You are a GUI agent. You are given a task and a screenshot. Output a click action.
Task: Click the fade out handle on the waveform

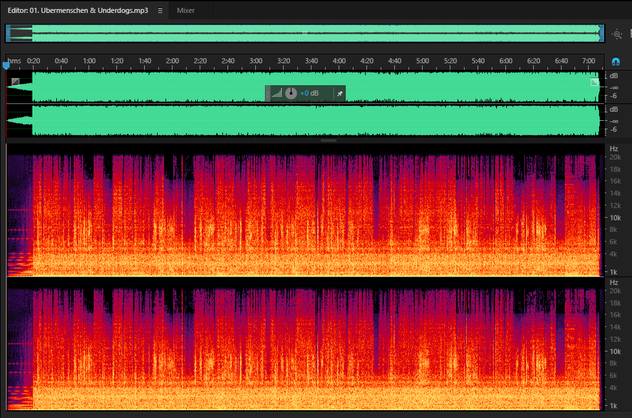[x=595, y=82]
